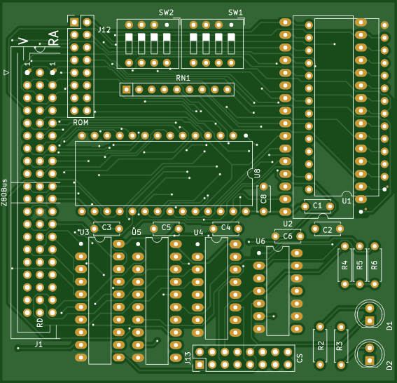Select the Z80Bus connector label
Viewport: 397px width, 383px height.
(x=4, y=192)
